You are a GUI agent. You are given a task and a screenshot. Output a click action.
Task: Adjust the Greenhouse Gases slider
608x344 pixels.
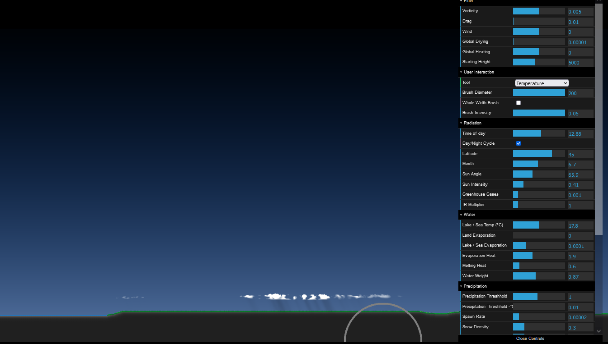(539, 194)
